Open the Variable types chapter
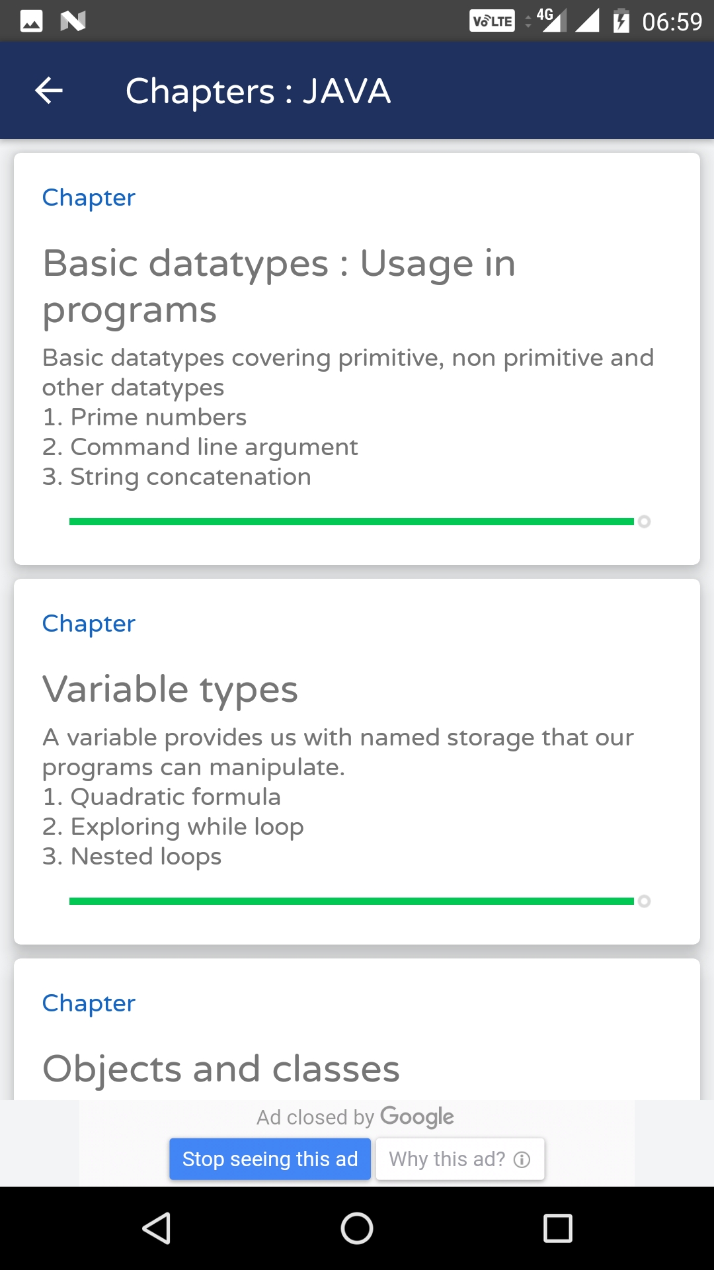The image size is (714, 1270). 170,689
